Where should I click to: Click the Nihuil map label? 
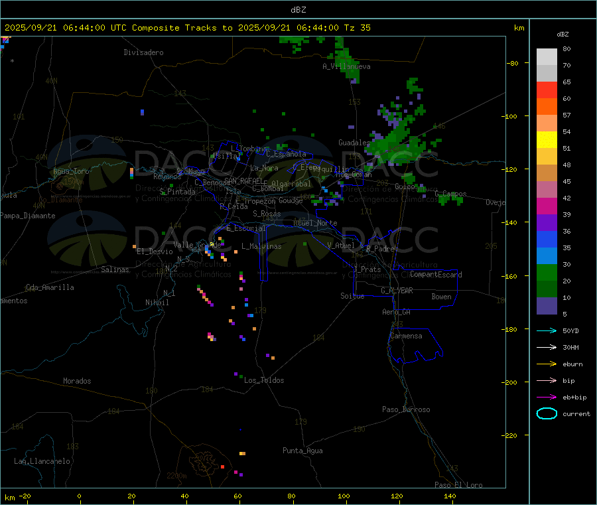point(157,303)
